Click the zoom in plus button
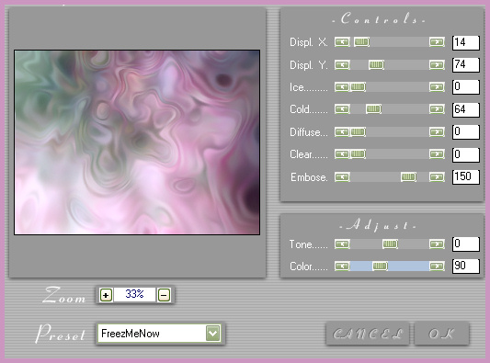490x363 pixels. [x=106, y=295]
